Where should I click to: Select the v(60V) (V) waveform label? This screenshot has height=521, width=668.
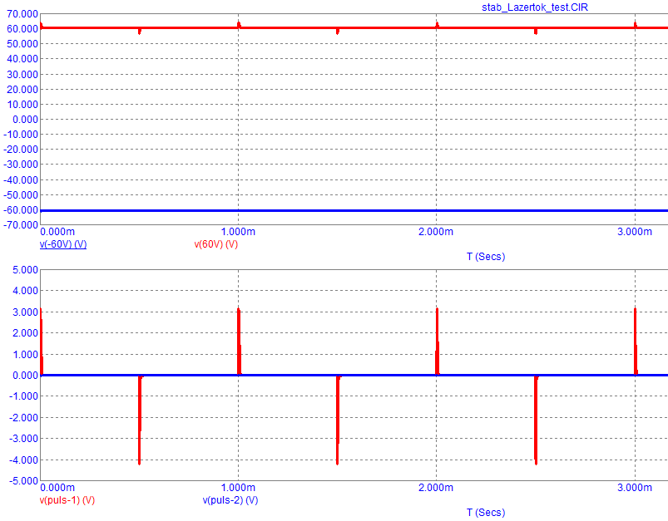[x=216, y=244]
